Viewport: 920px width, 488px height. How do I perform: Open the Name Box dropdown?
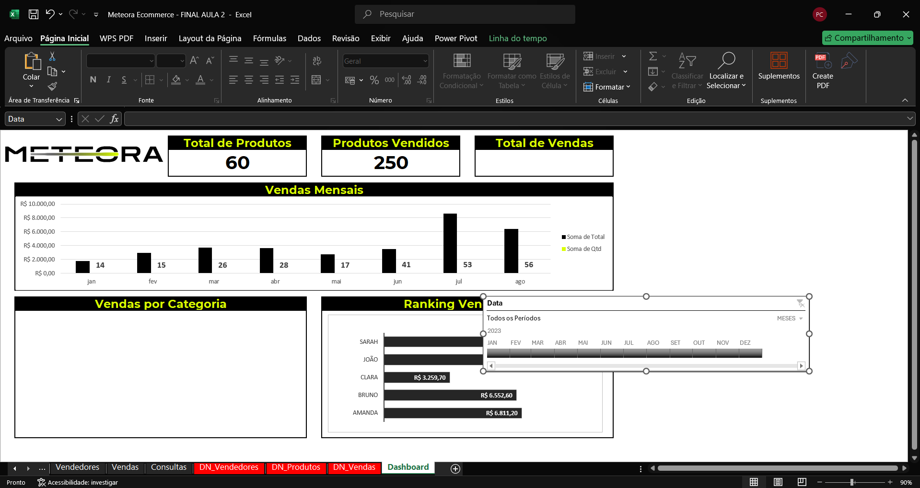[x=59, y=119]
